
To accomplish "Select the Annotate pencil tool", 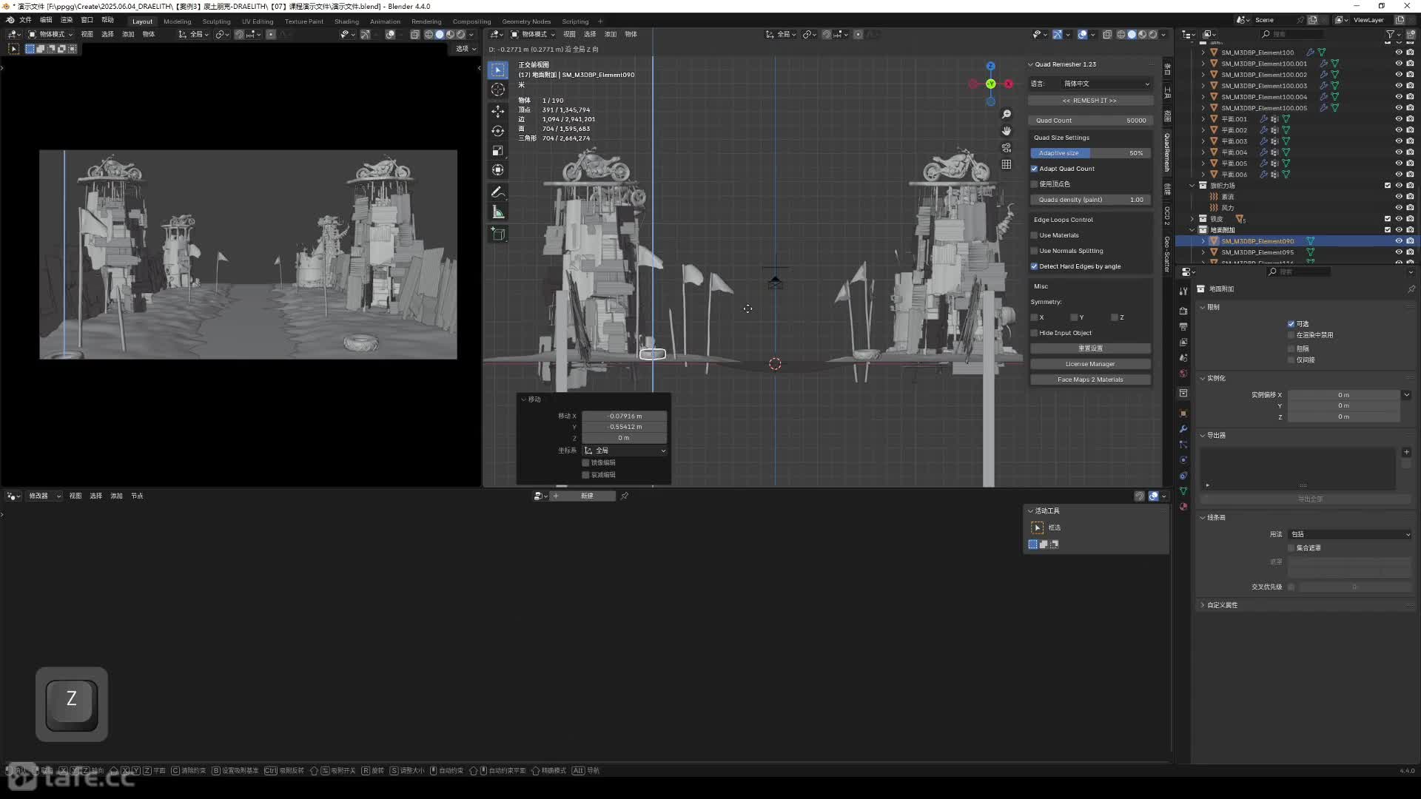I will pos(498,192).
